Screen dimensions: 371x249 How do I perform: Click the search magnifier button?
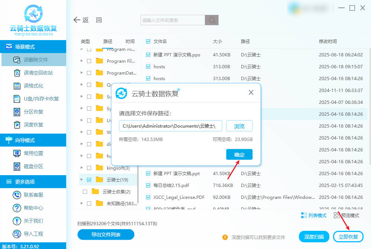click(212, 20)
